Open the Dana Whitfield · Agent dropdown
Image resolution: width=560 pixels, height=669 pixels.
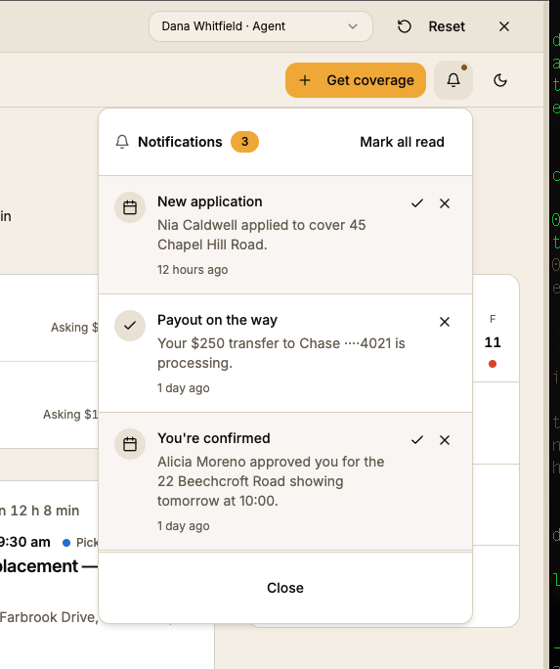[260, 26]
